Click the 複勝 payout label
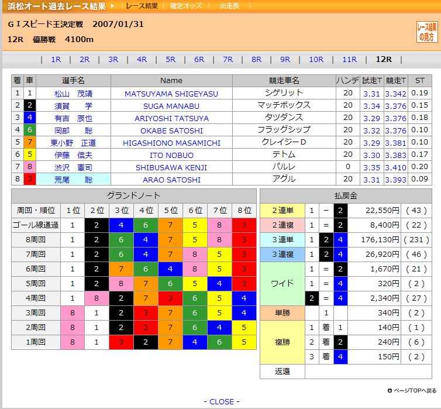441x409 pixels. pyautogui.click(x=282, y=342)
